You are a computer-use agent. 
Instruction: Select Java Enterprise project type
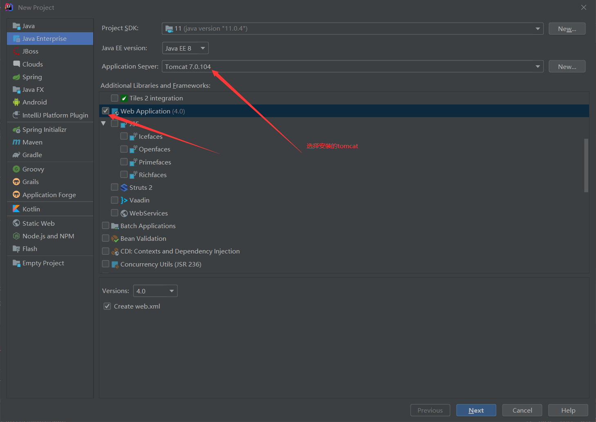pos(50,39)
